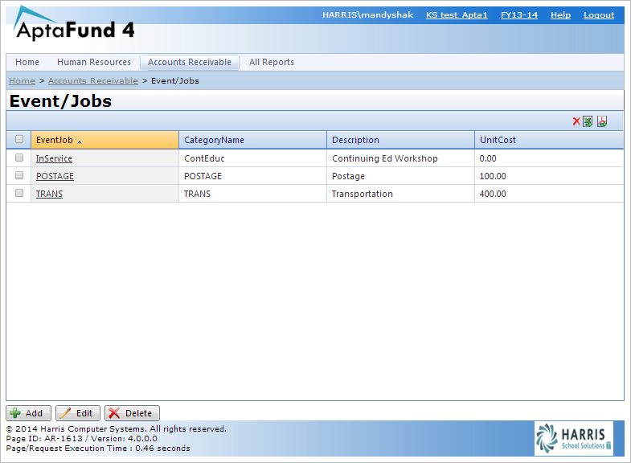Open the InService event link
631x463 pixels.
coord(54,158)
